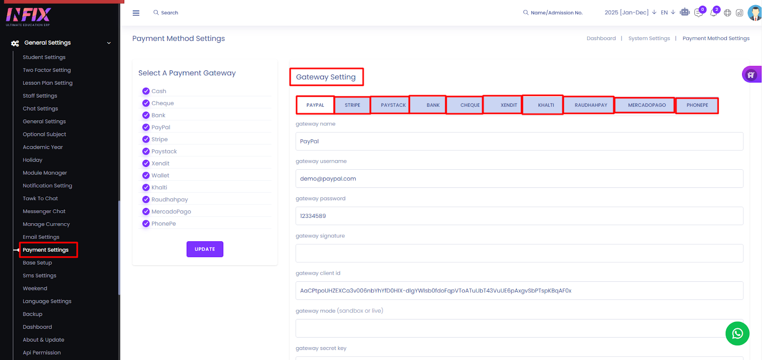Toggle the Bank gateway checkbox
762x360 pixels.
(x=146, y=115)
